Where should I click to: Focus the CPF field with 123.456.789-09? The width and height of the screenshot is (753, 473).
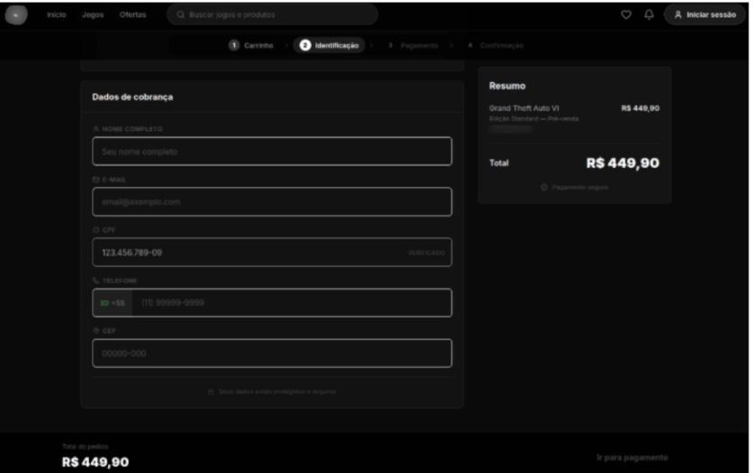(x=272, y=253)
